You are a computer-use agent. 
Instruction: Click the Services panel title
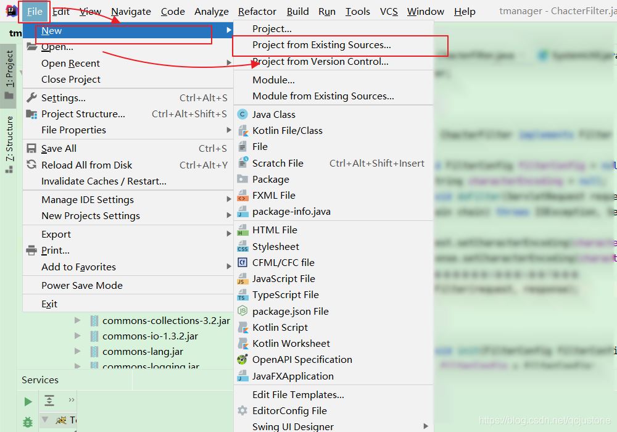click(x=40, y=380)
